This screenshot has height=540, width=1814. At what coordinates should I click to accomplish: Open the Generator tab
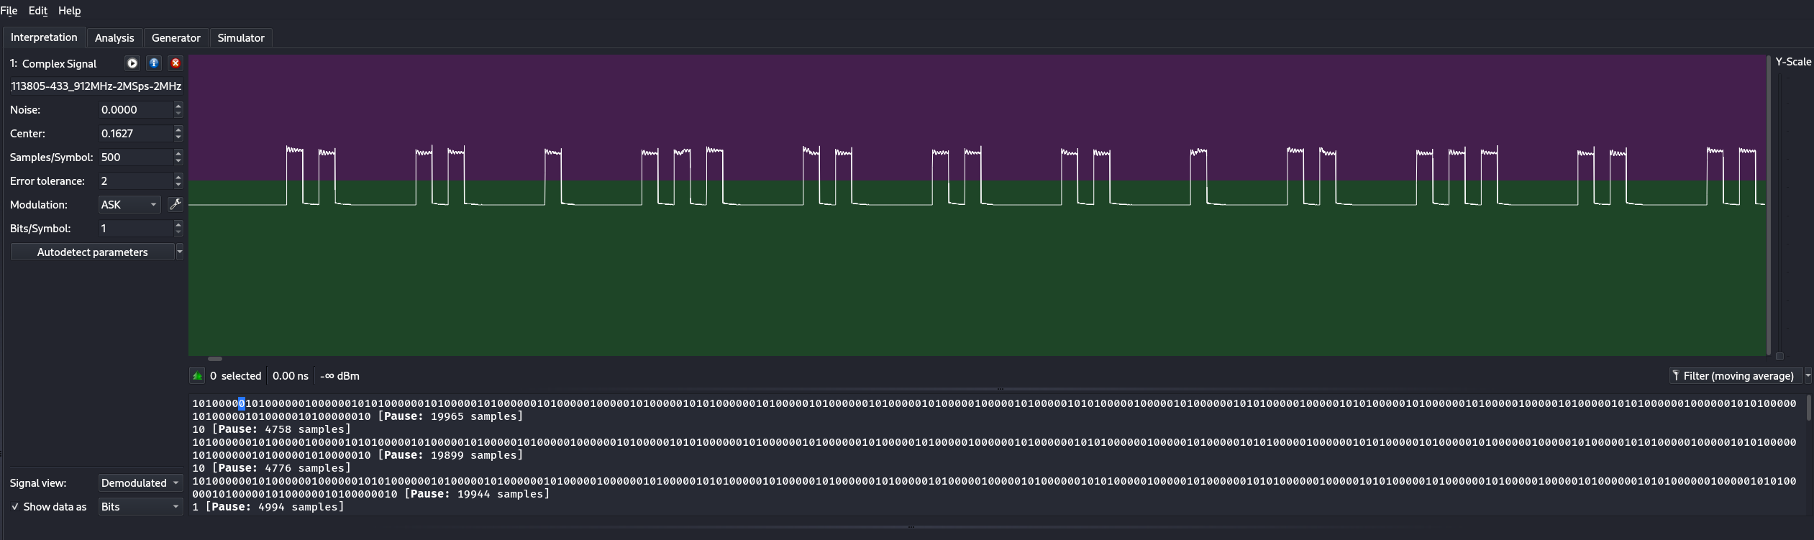[176, 38]
